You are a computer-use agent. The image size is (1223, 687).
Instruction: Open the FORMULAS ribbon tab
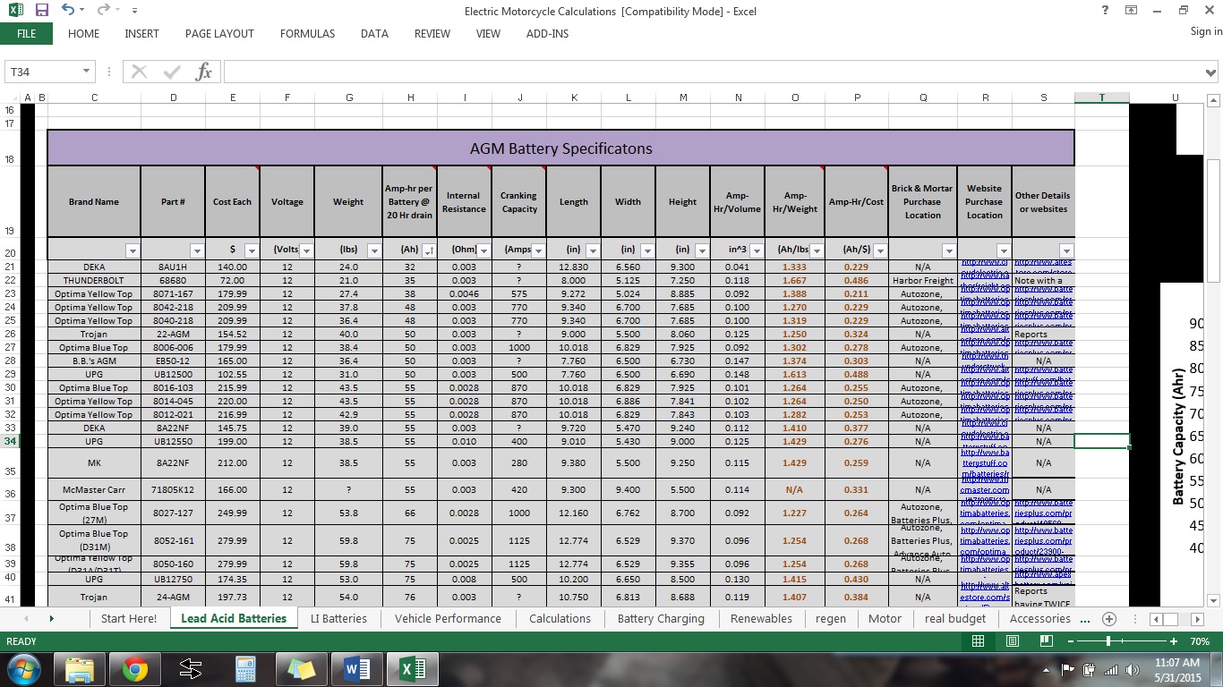pos(307,33)
